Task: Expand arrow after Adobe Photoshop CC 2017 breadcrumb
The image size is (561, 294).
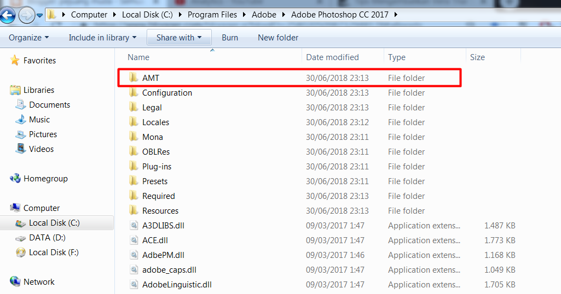Action: pyautogui.click(x=396, y=15)
